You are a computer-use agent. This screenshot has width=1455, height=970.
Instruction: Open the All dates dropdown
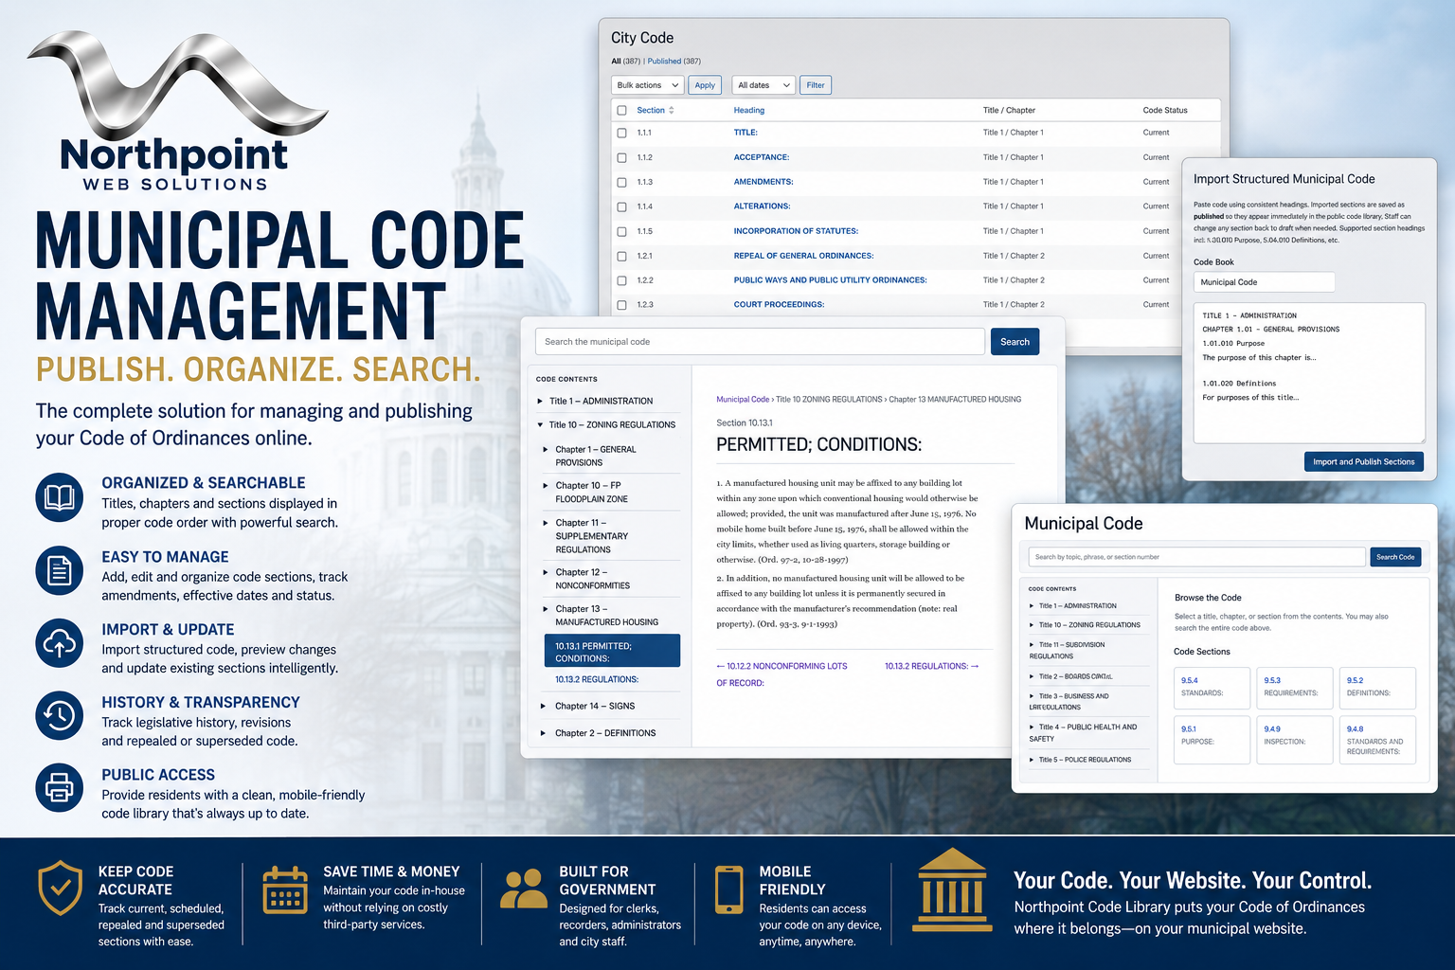[x=763, y=85]
